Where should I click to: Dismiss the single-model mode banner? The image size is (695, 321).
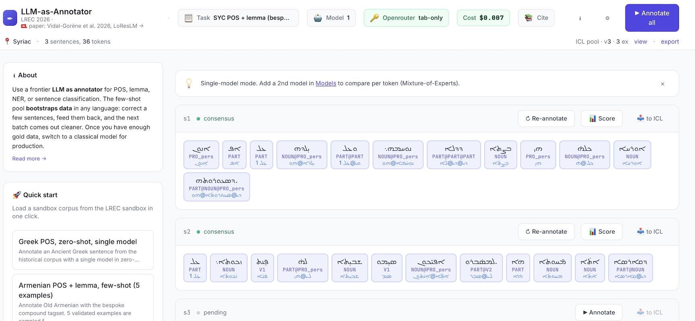662,84
